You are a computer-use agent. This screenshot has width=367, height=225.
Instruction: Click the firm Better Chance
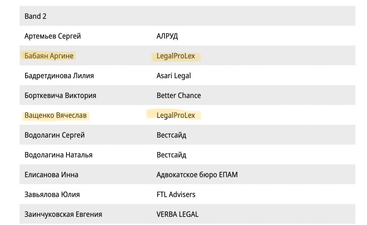[x=179, y=95]
